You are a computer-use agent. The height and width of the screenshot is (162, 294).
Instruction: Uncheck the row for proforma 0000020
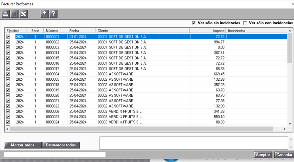(x=8, y=95)
